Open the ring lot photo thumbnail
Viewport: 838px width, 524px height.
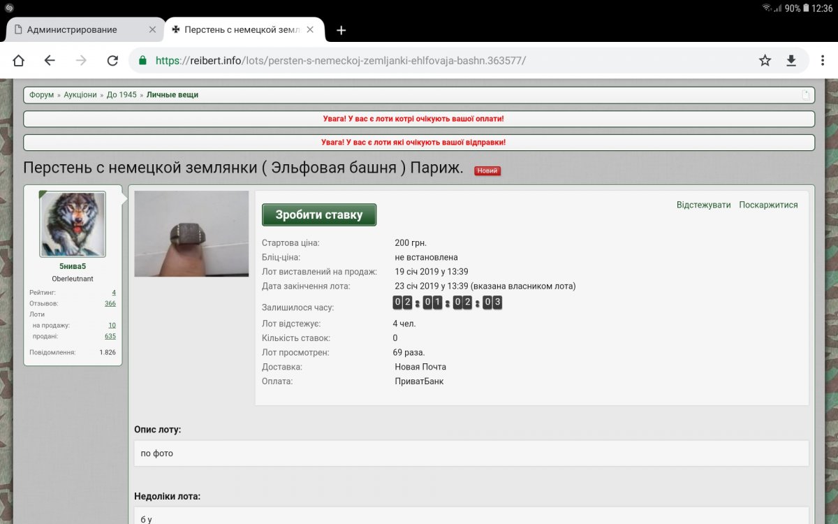tap(191, 233)
